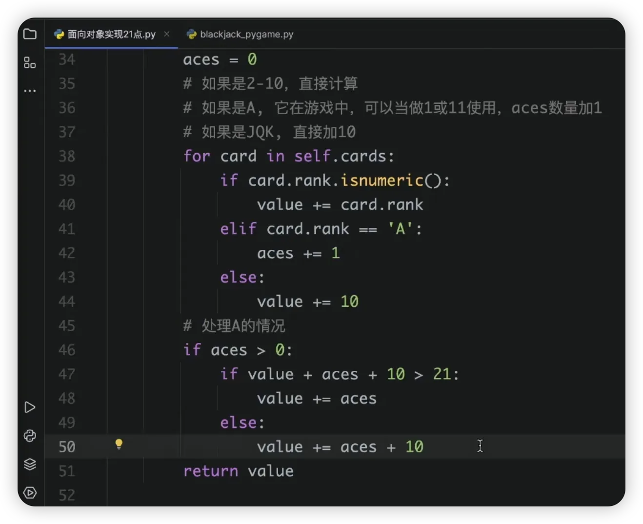Click the 'else:' keyword on line 49
643x524 pixels.
click(x=242, y=423)
